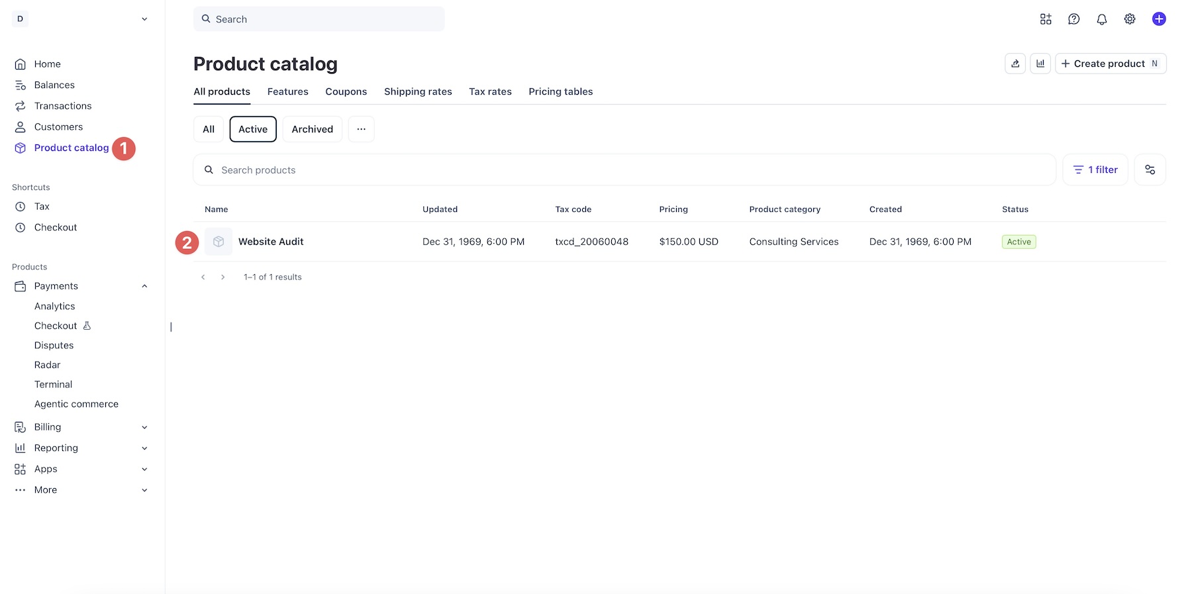Click the Create product button

1111,64
